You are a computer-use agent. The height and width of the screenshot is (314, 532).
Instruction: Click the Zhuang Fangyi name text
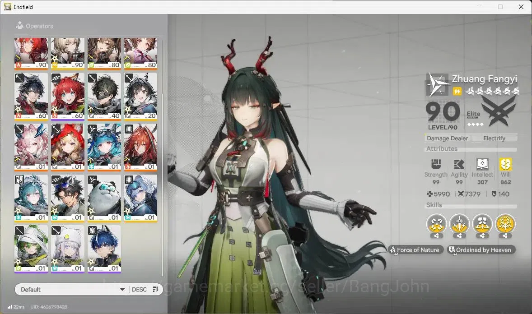pos(484,79)
